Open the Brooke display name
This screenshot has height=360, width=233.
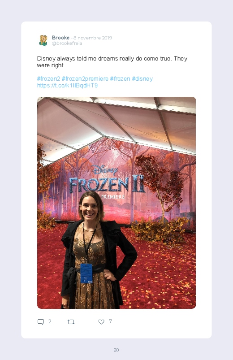click(60, 37)
